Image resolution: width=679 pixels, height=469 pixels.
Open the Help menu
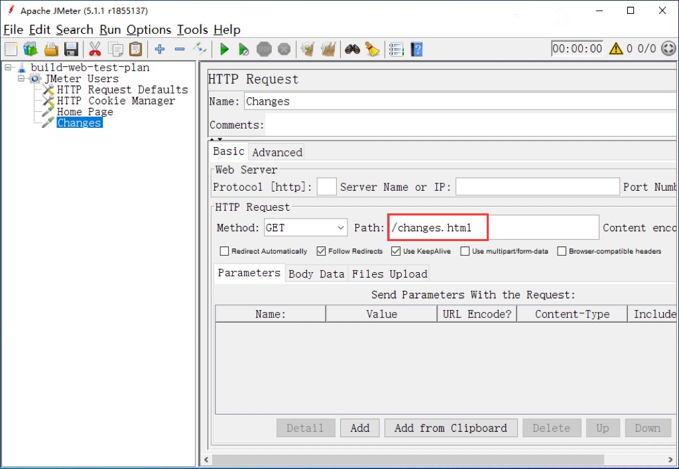[227, 30]
